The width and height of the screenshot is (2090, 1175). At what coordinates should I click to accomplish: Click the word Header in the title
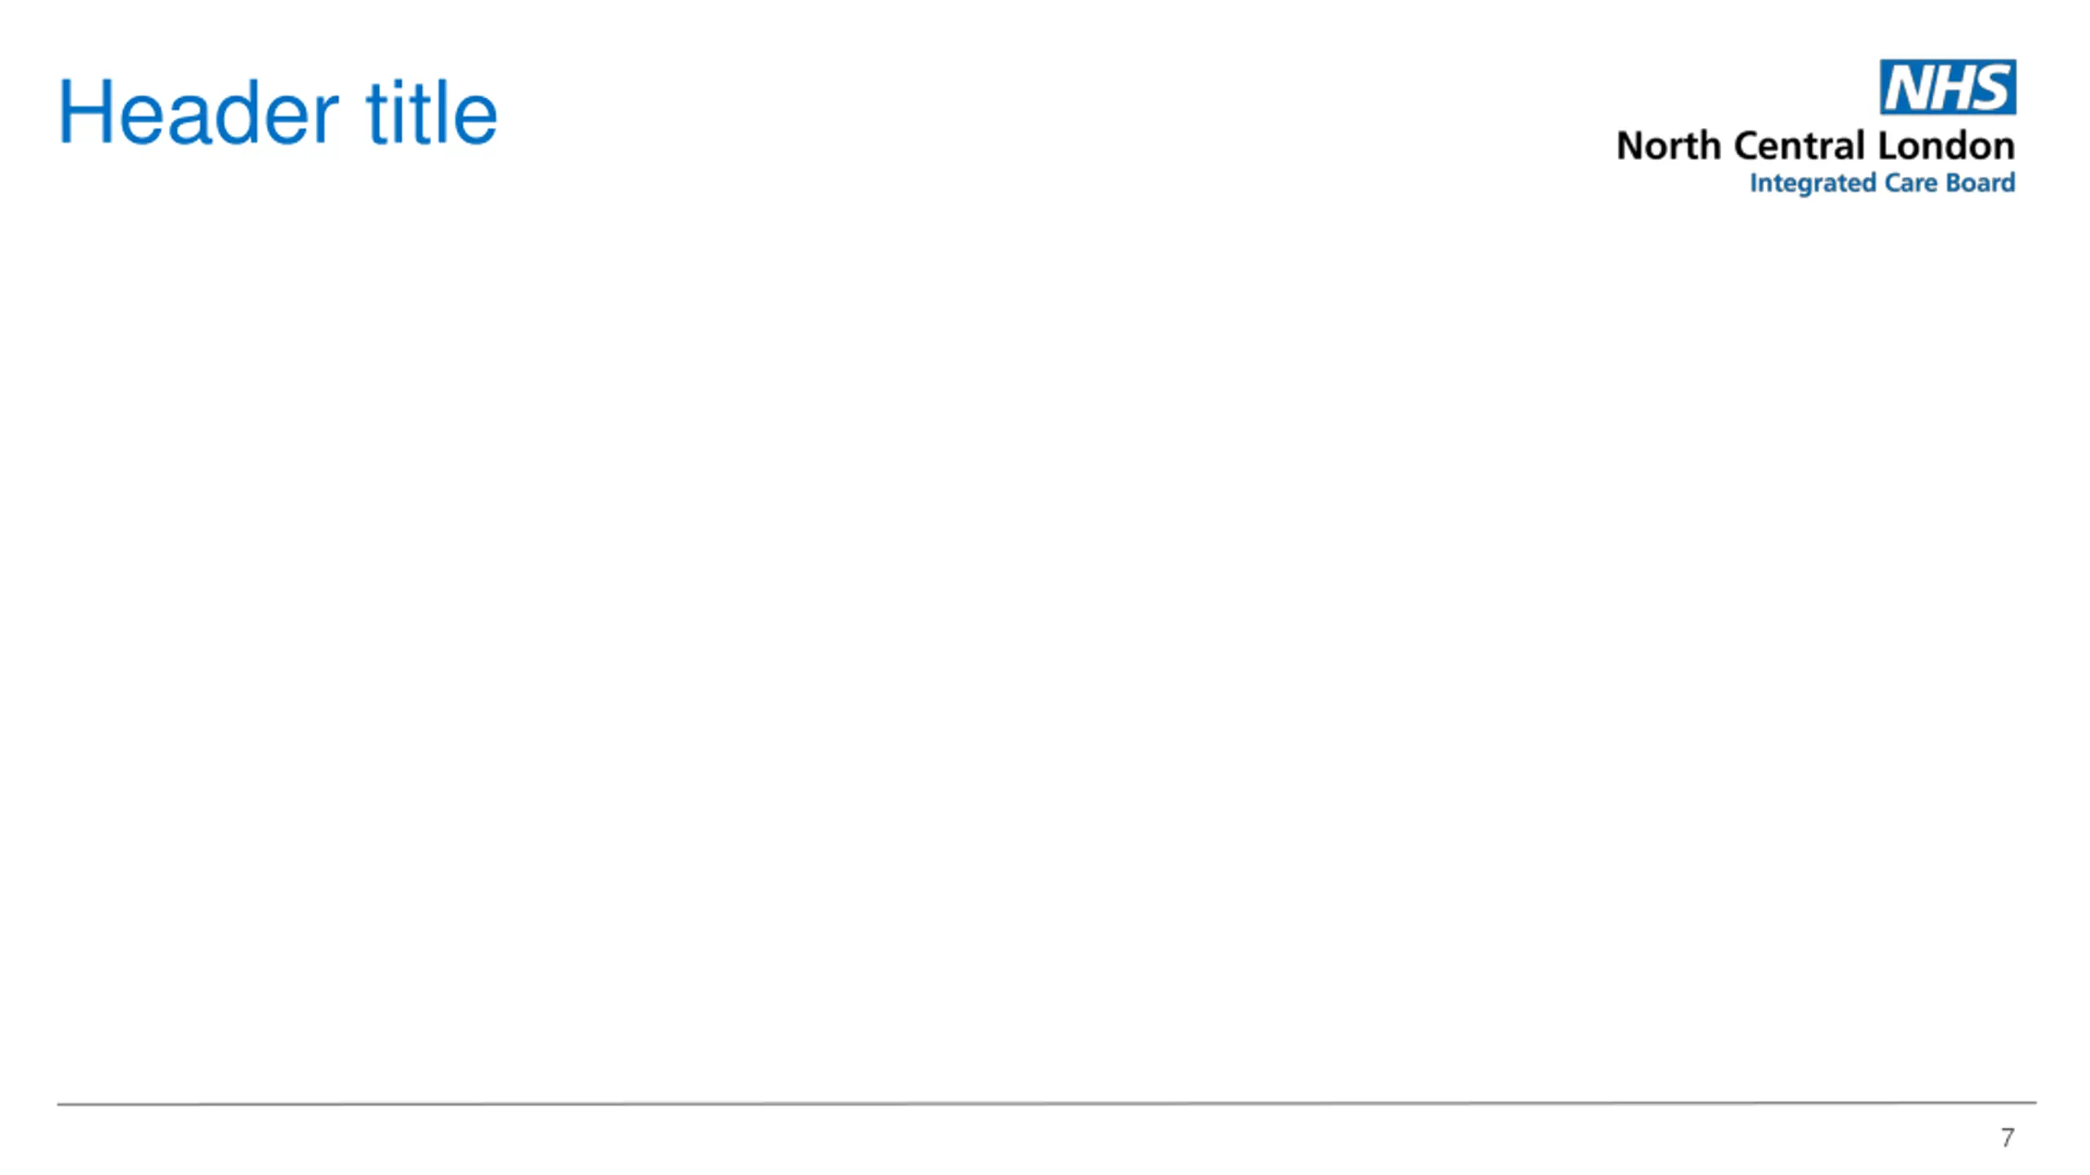pos(198,113)
